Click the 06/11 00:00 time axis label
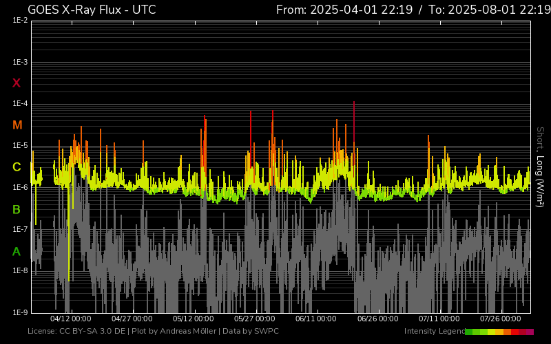This screenshot has width=551, height=344. tap(316, 319)
